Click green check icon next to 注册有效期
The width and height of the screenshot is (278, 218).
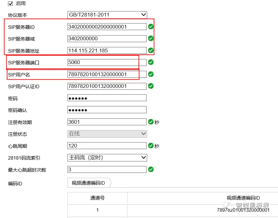pyautogui.click(x=151, y=122)
